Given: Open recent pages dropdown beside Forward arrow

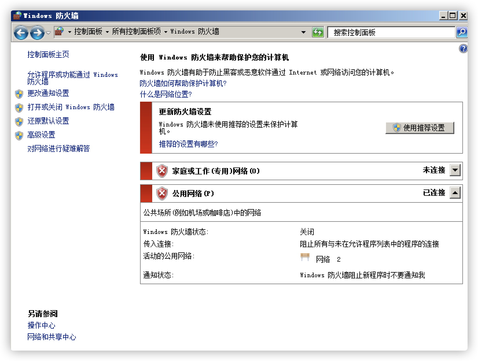Looking at the screenshot, I should 49,33.
